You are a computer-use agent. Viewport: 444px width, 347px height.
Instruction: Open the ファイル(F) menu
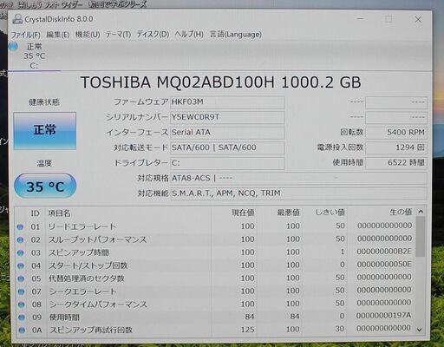25,35
